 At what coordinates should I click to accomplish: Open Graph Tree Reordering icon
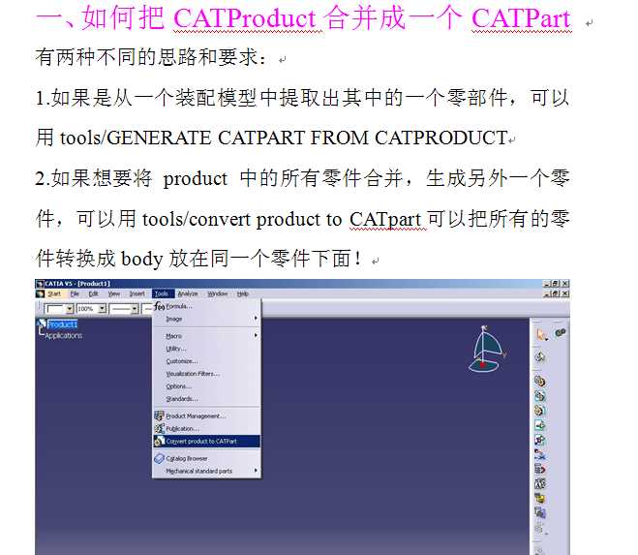click(540, 469)
